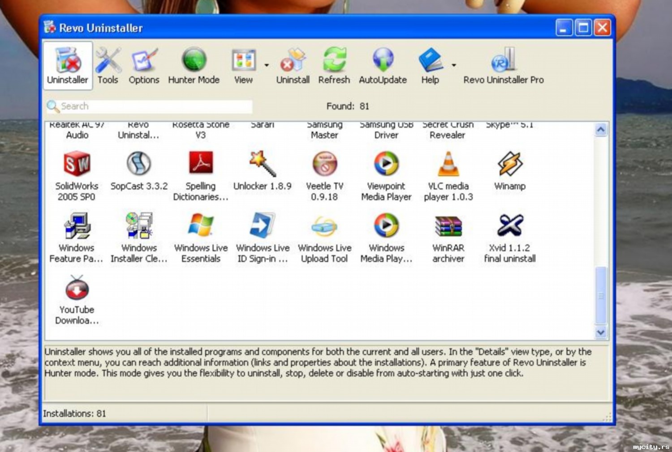Screen dimensions: 672x452
Task: Click the scroll down arrow of the program list
Action: (x=601, y=332)
